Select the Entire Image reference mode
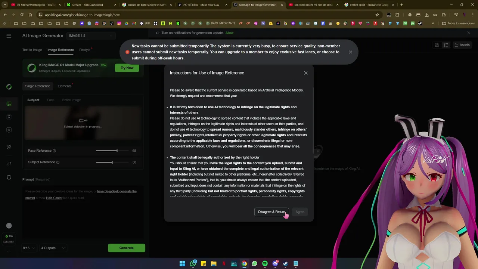478x269 pixels. (71, 100)
